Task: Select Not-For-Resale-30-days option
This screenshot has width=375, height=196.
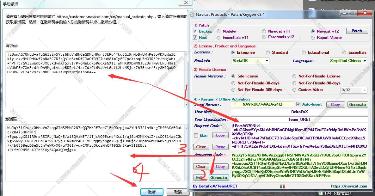Action: click(233, 83)
